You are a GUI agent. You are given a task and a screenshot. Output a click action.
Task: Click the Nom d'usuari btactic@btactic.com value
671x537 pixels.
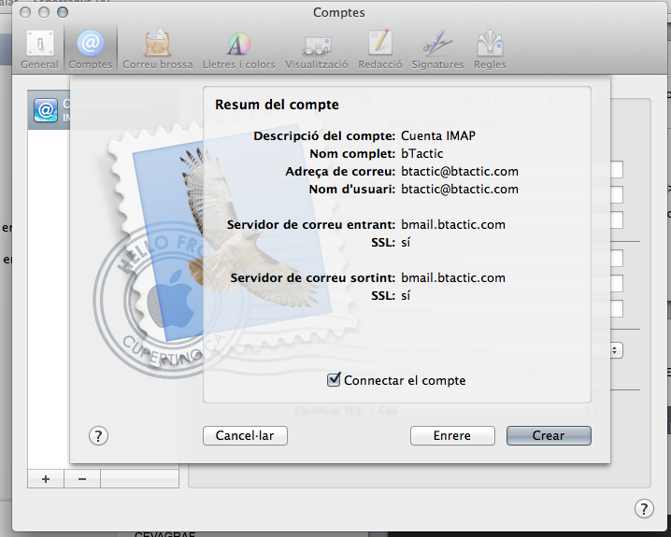point(460,190)
